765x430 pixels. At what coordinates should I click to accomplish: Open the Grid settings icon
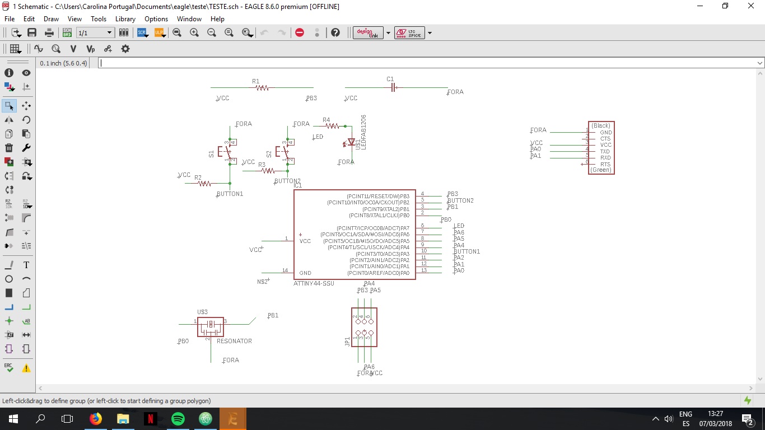tap(15, 49)
